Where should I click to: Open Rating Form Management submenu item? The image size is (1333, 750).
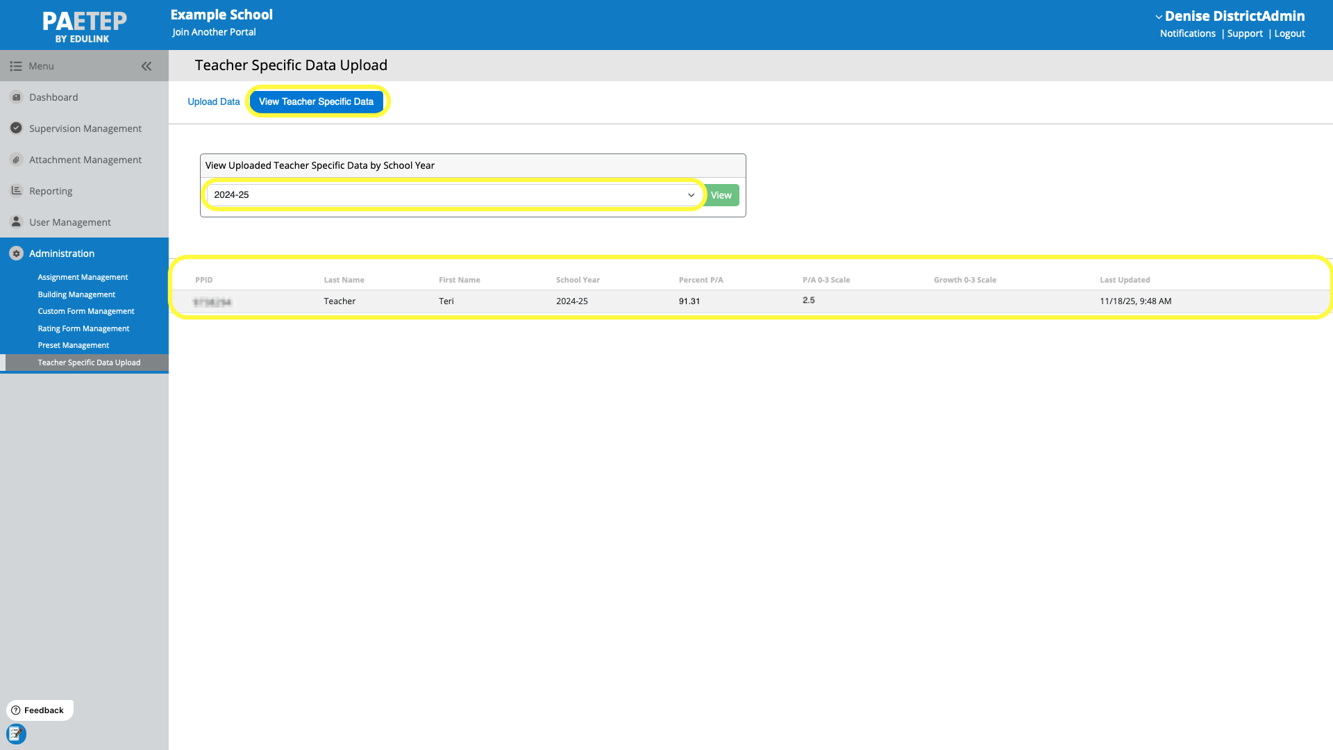83,328
